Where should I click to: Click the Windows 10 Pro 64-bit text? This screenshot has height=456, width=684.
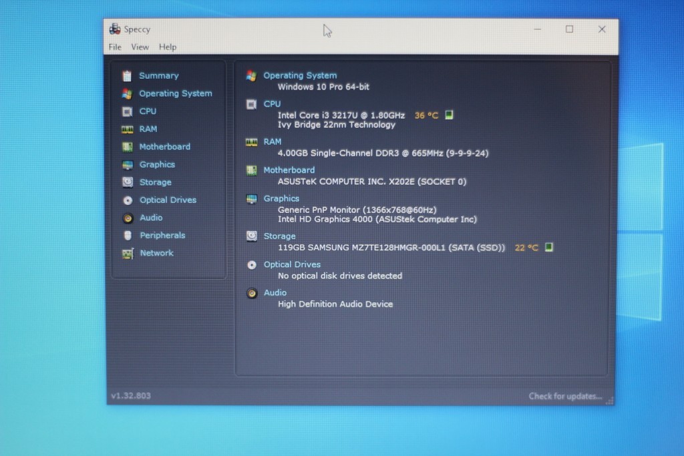tap(323, 87)
